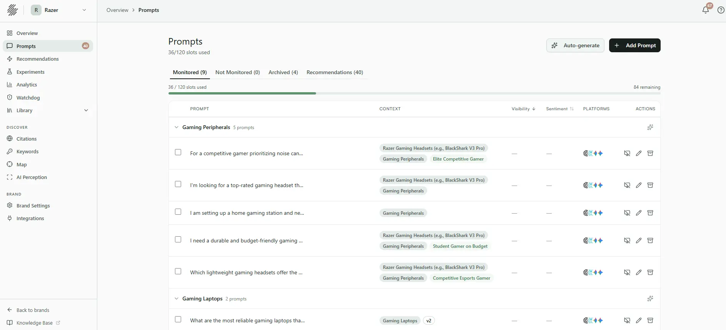Viewport: 726px width, 330px height.
Task: Click the sparkle icon in the Gaming Peripherals group row
Action: point(650,127)
